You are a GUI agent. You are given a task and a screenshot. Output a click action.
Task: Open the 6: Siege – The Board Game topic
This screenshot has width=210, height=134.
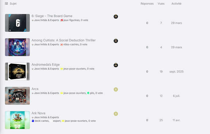[x=52, y=16]
